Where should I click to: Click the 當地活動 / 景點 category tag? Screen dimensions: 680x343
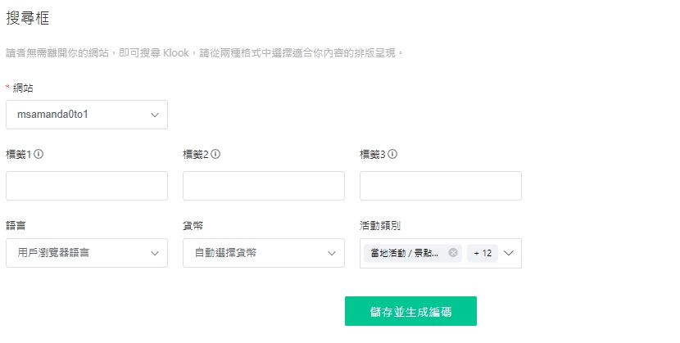tap(404, 253)
